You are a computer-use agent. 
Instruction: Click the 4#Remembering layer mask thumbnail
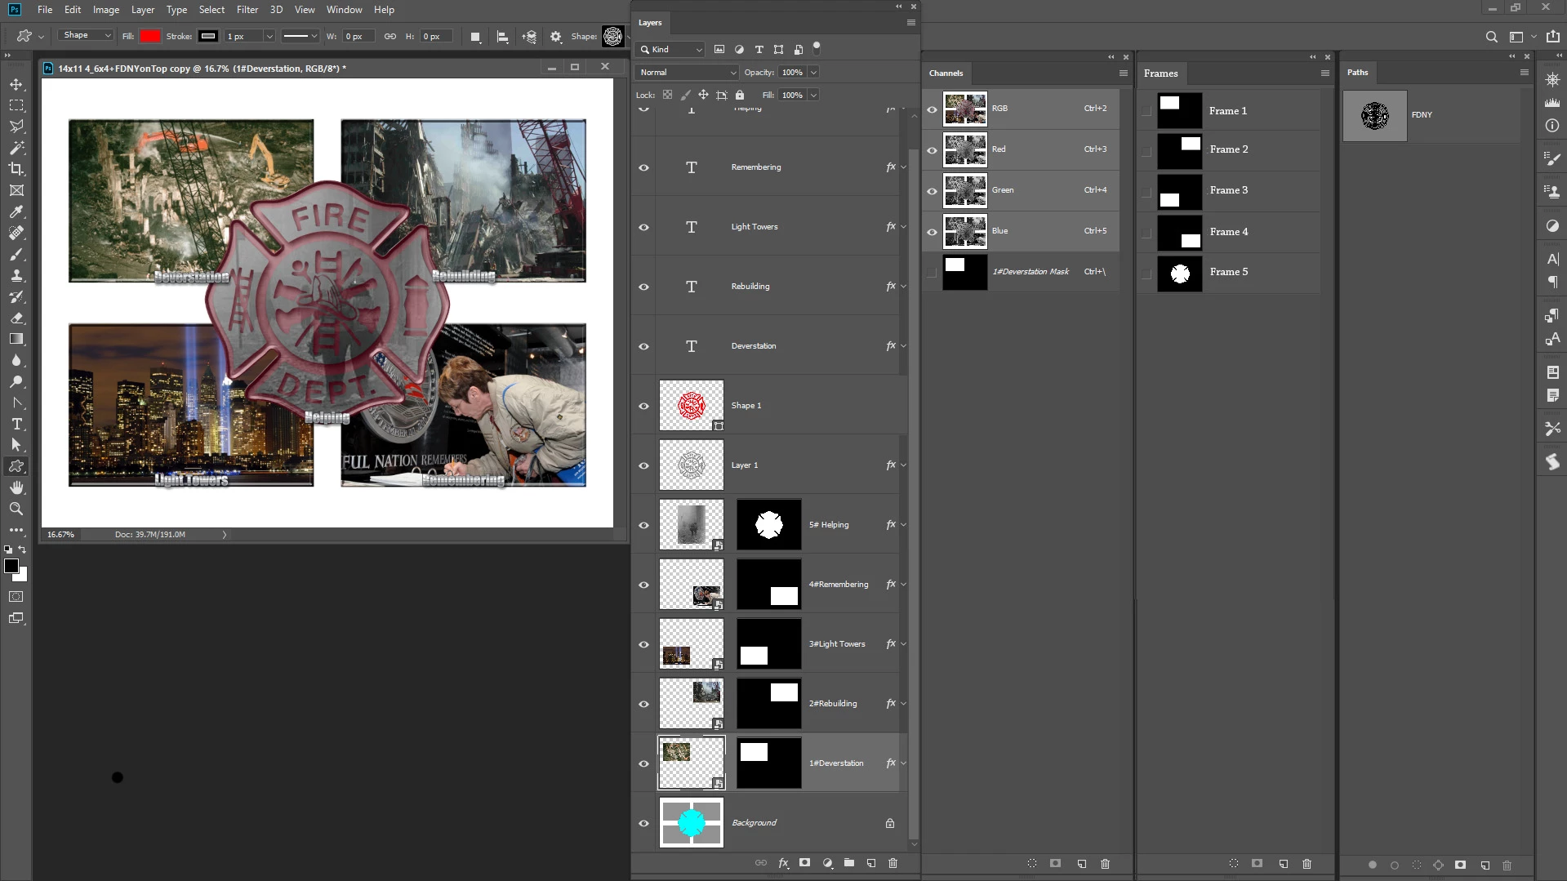[x=769, y=585]
